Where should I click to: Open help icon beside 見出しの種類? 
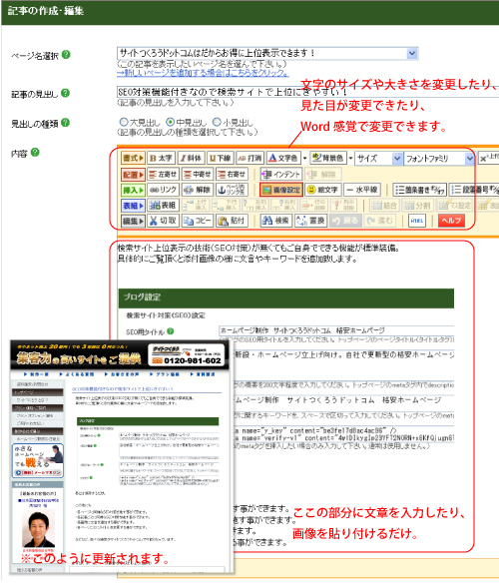coord(65,123)
